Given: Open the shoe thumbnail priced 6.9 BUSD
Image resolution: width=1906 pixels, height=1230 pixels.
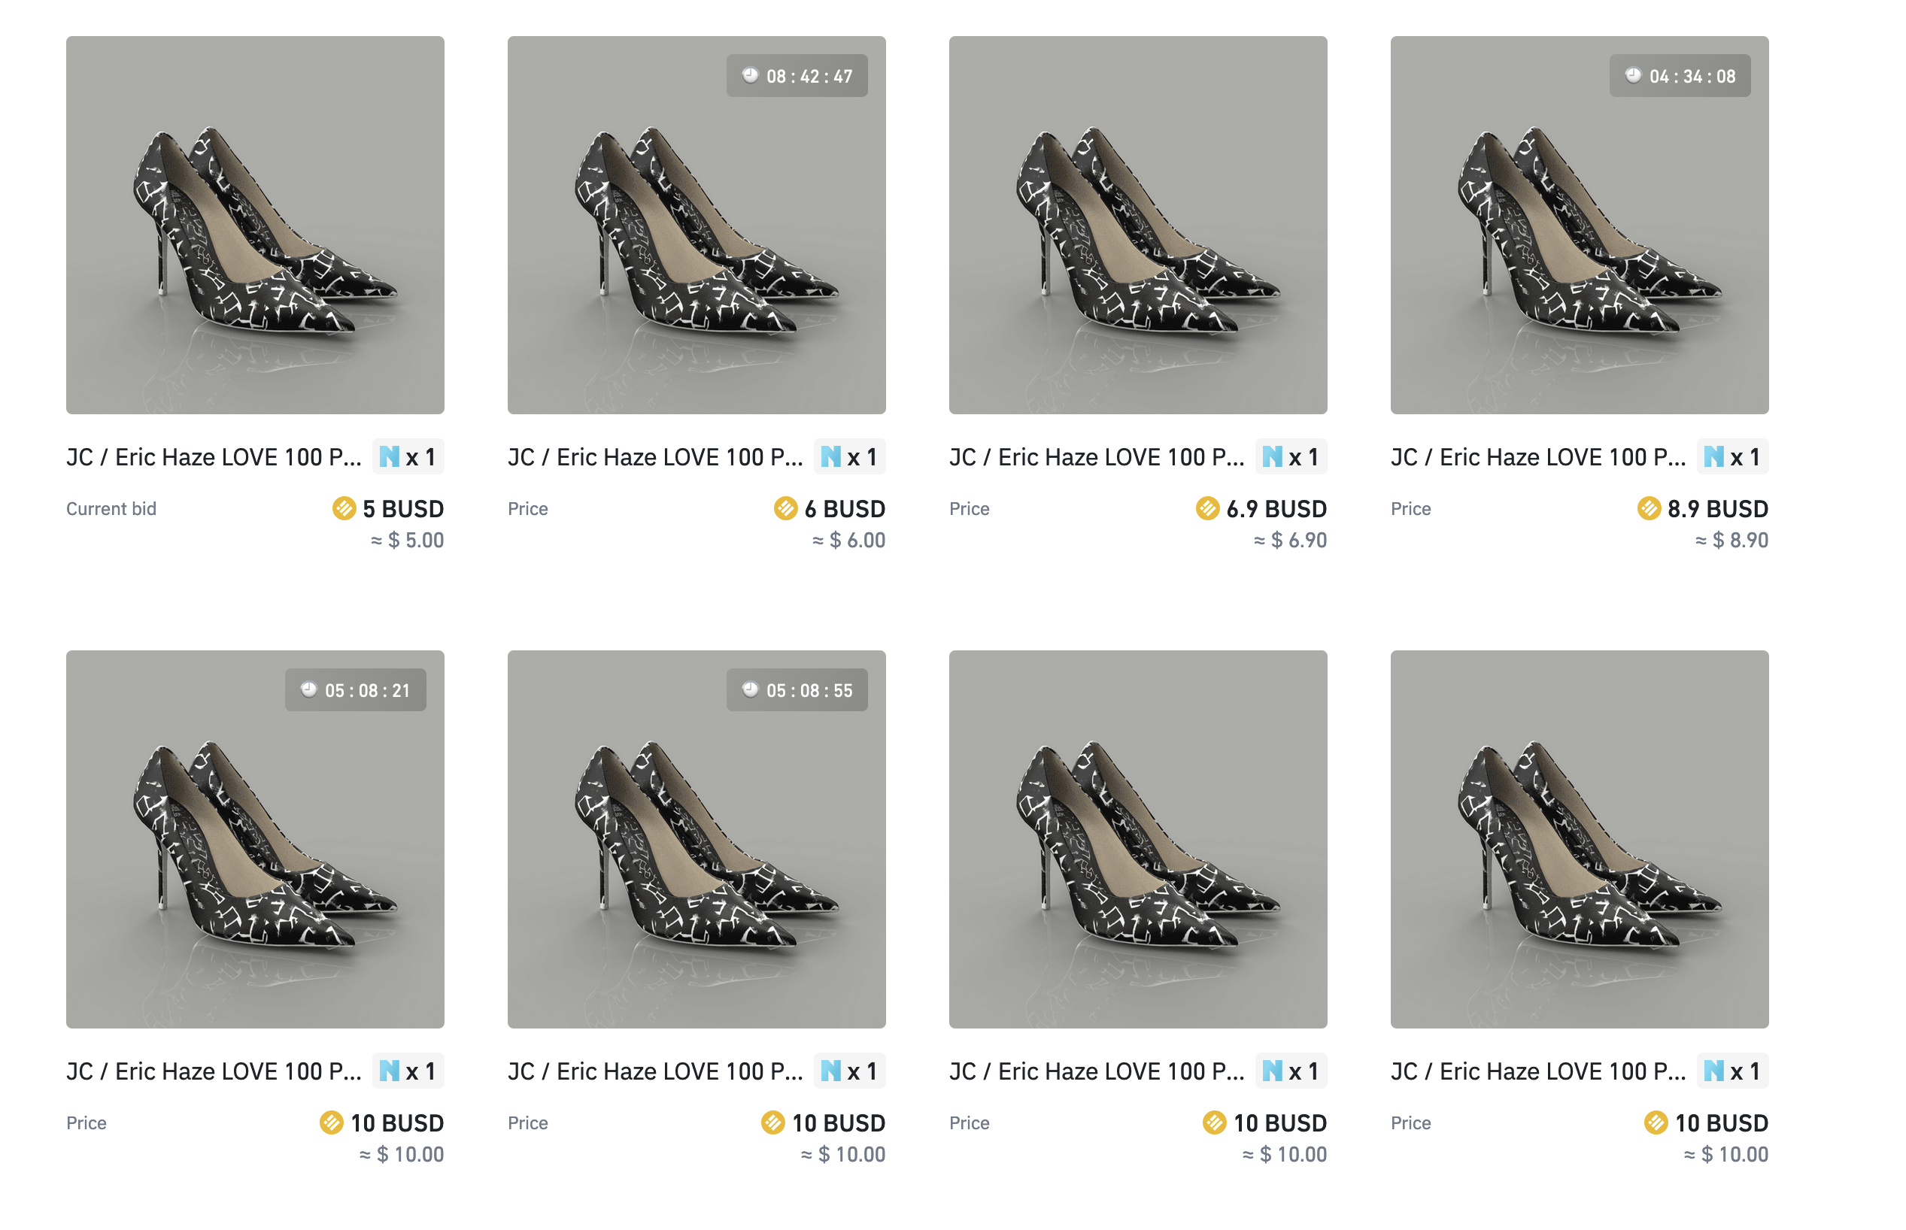Looking at the screenshot, I should click(x=1137, y=225).
